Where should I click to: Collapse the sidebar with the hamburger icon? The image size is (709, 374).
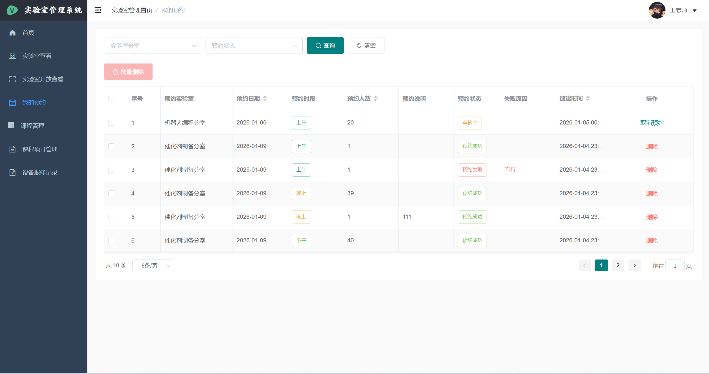[x=98, y=10]
